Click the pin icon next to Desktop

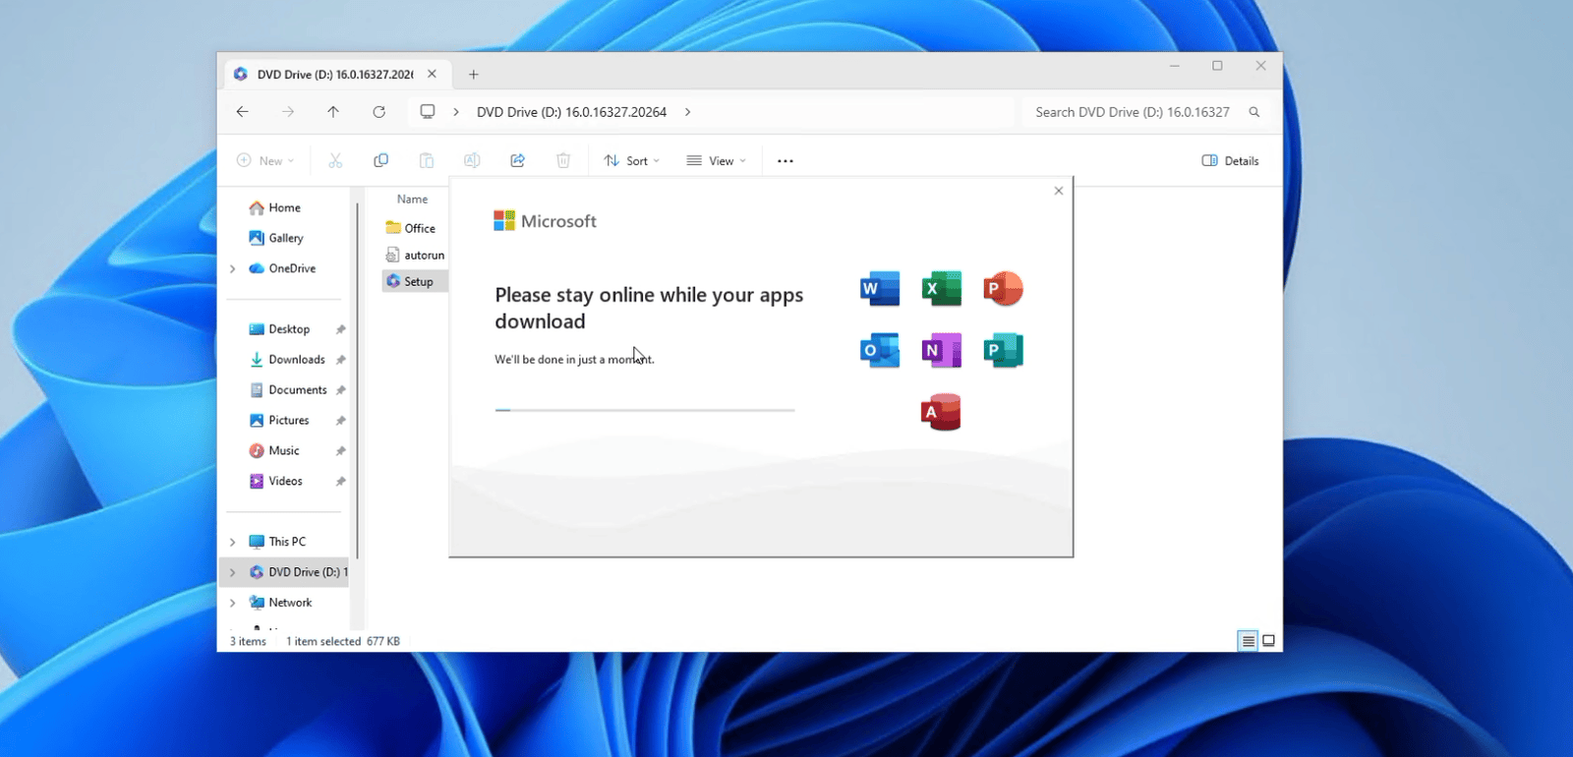(x=340, y=329)
